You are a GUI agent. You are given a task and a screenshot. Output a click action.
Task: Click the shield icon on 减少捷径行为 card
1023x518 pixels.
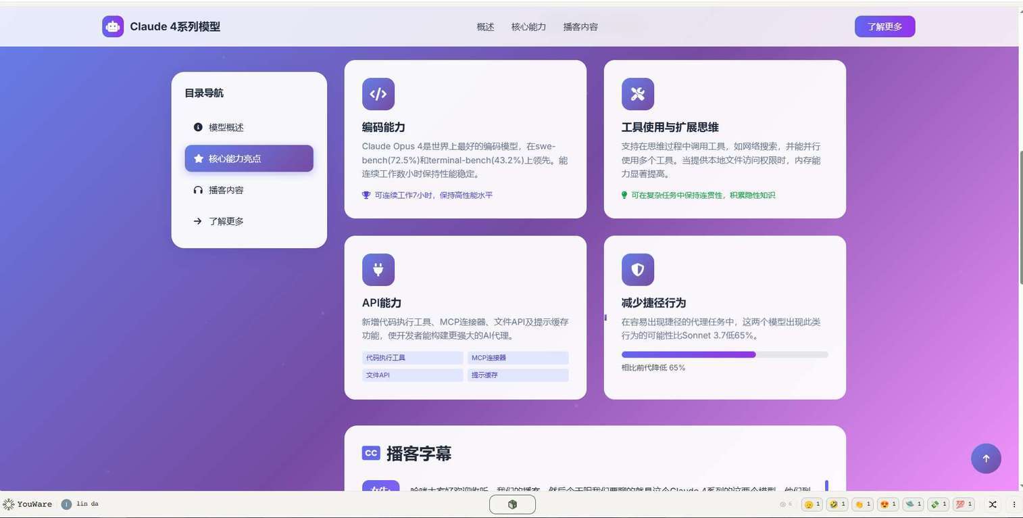(638, 270)
